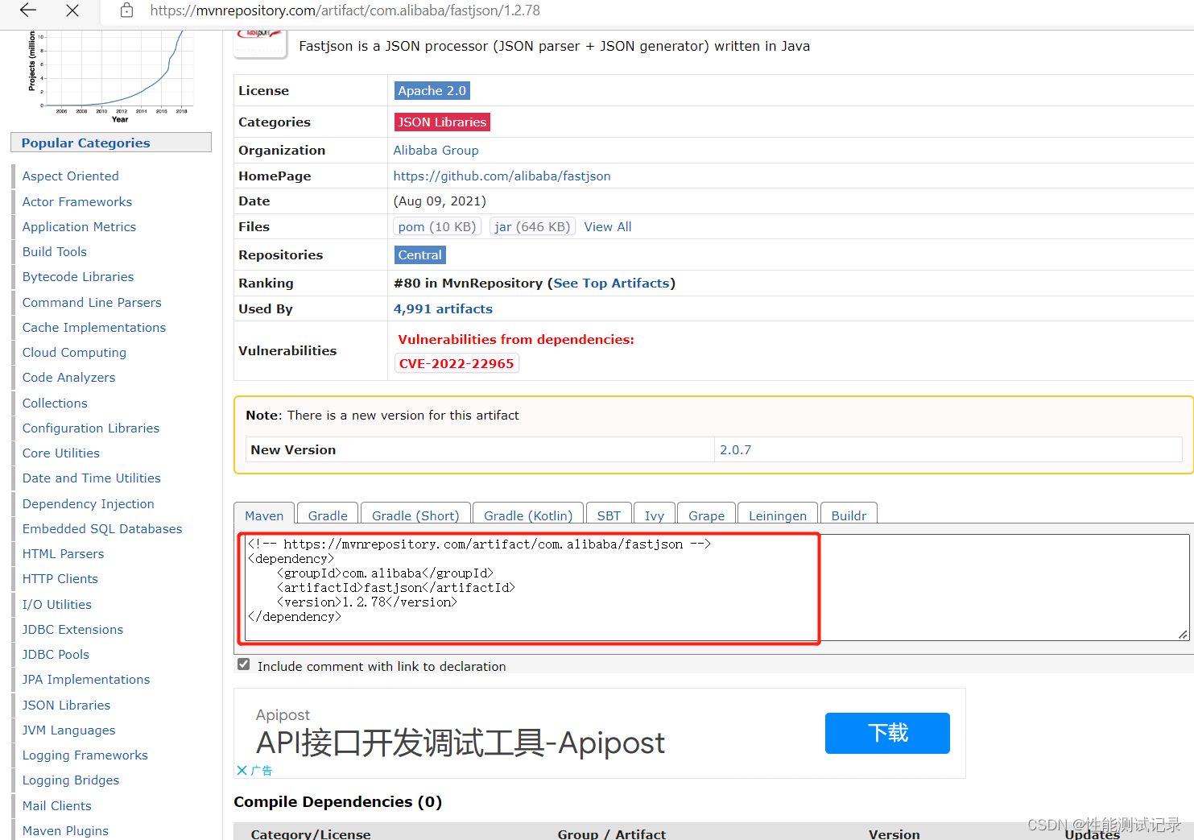This screenshot has width=1194, height=840.
Task: Open Cloud Computing category
Action: tap(74, 353)
